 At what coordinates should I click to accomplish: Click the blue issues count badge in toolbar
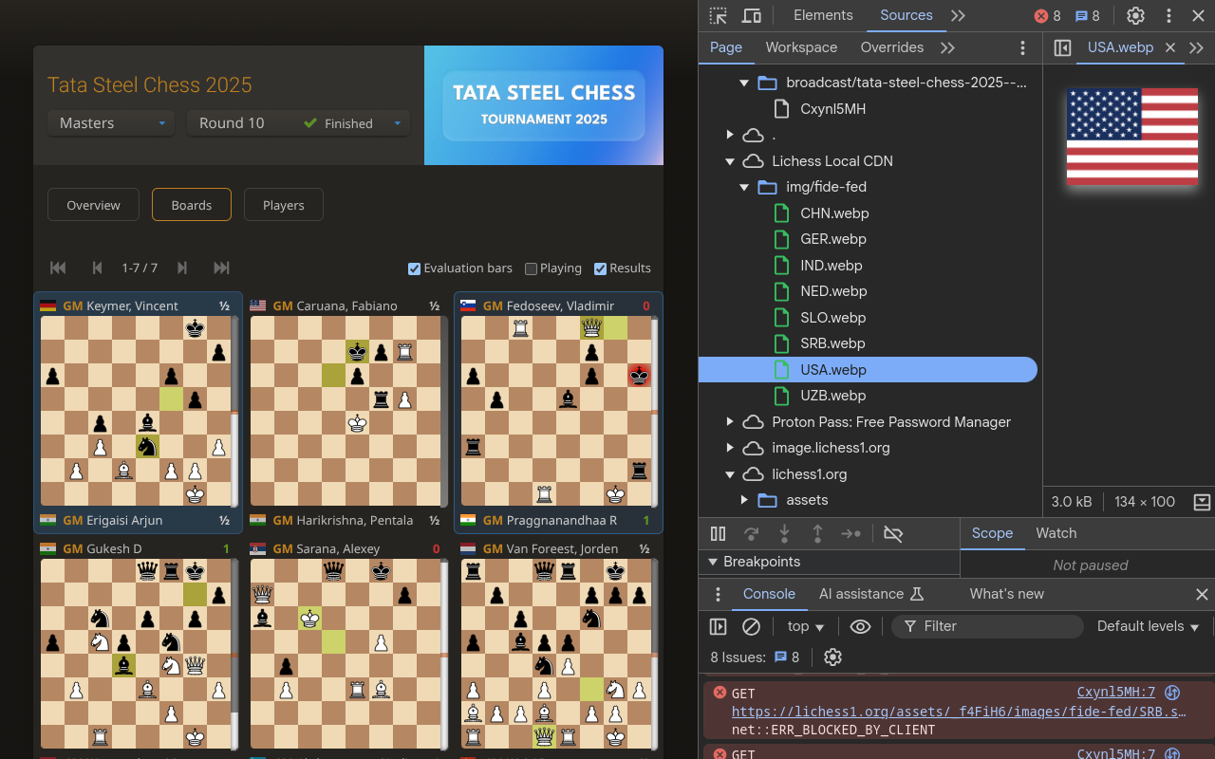1087,15
